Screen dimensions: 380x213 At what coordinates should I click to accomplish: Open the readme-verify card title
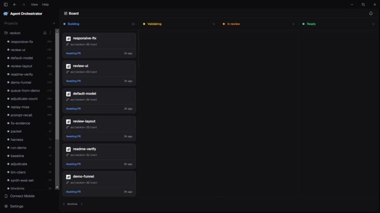point(84,149)
